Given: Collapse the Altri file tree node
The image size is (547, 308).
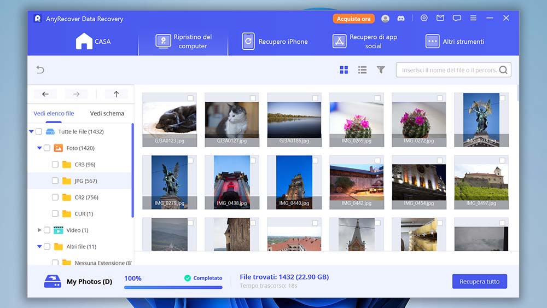Looking at the screenshot, I should tap(39, 246).
